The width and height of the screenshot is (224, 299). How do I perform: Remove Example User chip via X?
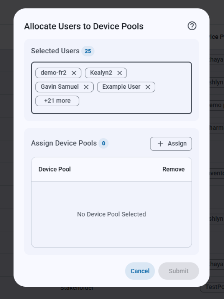[148, 87]
